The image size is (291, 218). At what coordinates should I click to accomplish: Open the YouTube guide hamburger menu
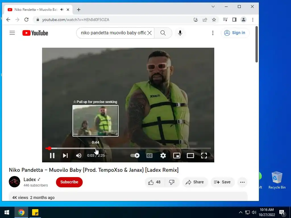tap(12, 33)
